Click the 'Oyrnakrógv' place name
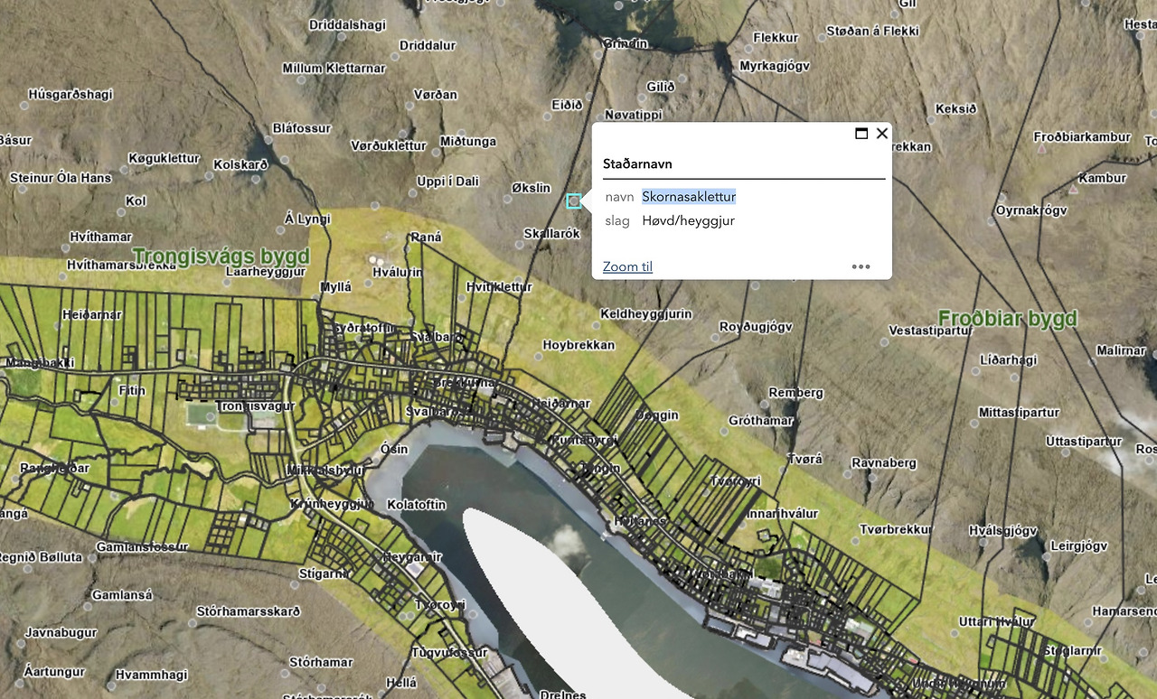The image size is (1157, 699). point(1031,210)
